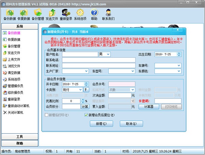This screenshot has width=205, height=155.
Task: Open the 计算器 button
Action: click(149, 107)
